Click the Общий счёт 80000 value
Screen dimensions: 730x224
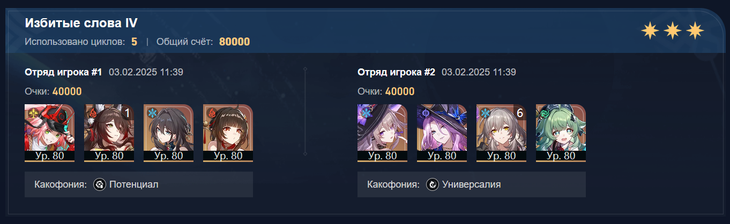click(234, 42)
